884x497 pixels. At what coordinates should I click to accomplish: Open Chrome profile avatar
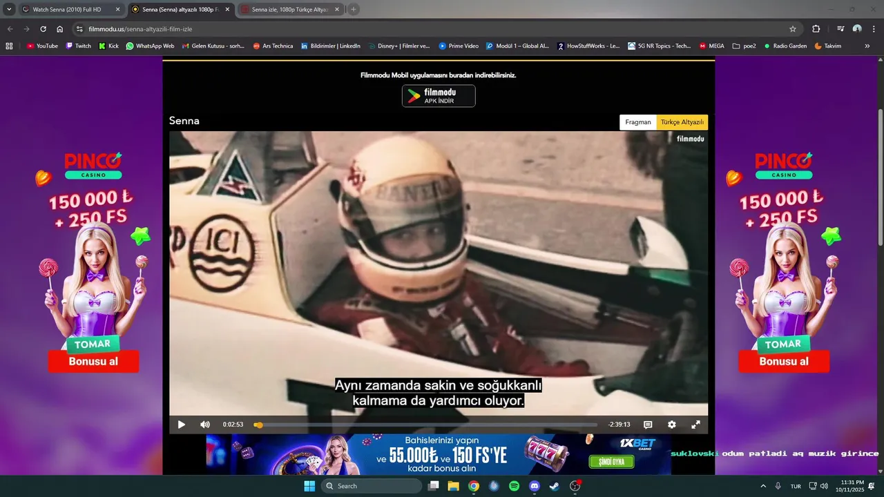[x=857, y=29]
